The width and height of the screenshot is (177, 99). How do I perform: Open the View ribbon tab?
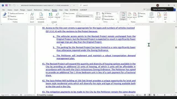click(x=61, y=10)
